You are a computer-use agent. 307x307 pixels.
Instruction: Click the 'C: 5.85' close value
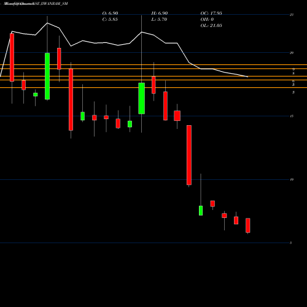tap(110, 20)
